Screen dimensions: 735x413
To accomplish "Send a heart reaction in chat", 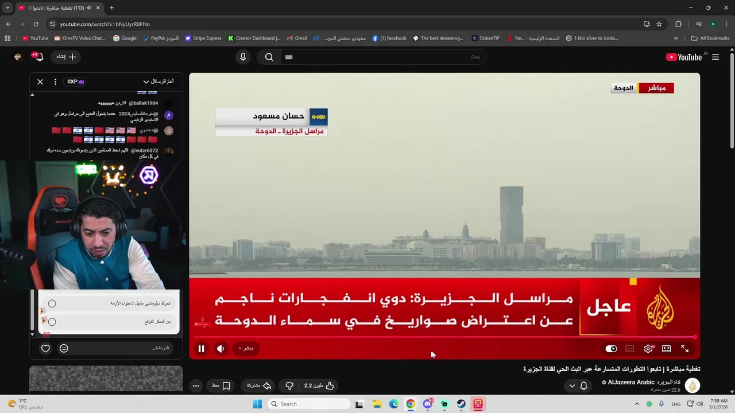I will (x=45, y=348).
